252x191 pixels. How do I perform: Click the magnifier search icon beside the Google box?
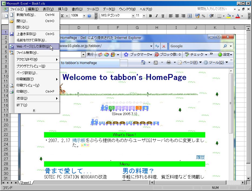225,46
